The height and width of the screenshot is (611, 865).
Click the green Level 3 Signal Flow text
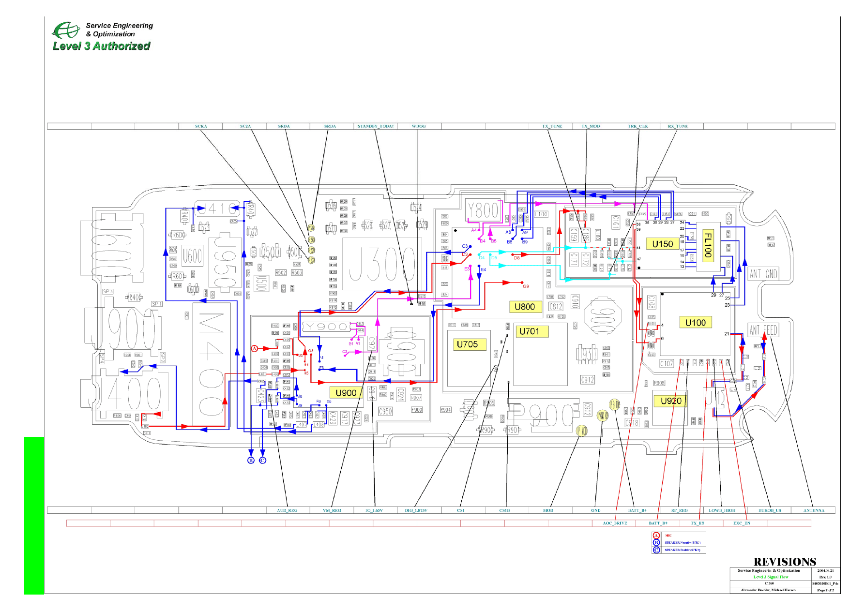[771, 577]
